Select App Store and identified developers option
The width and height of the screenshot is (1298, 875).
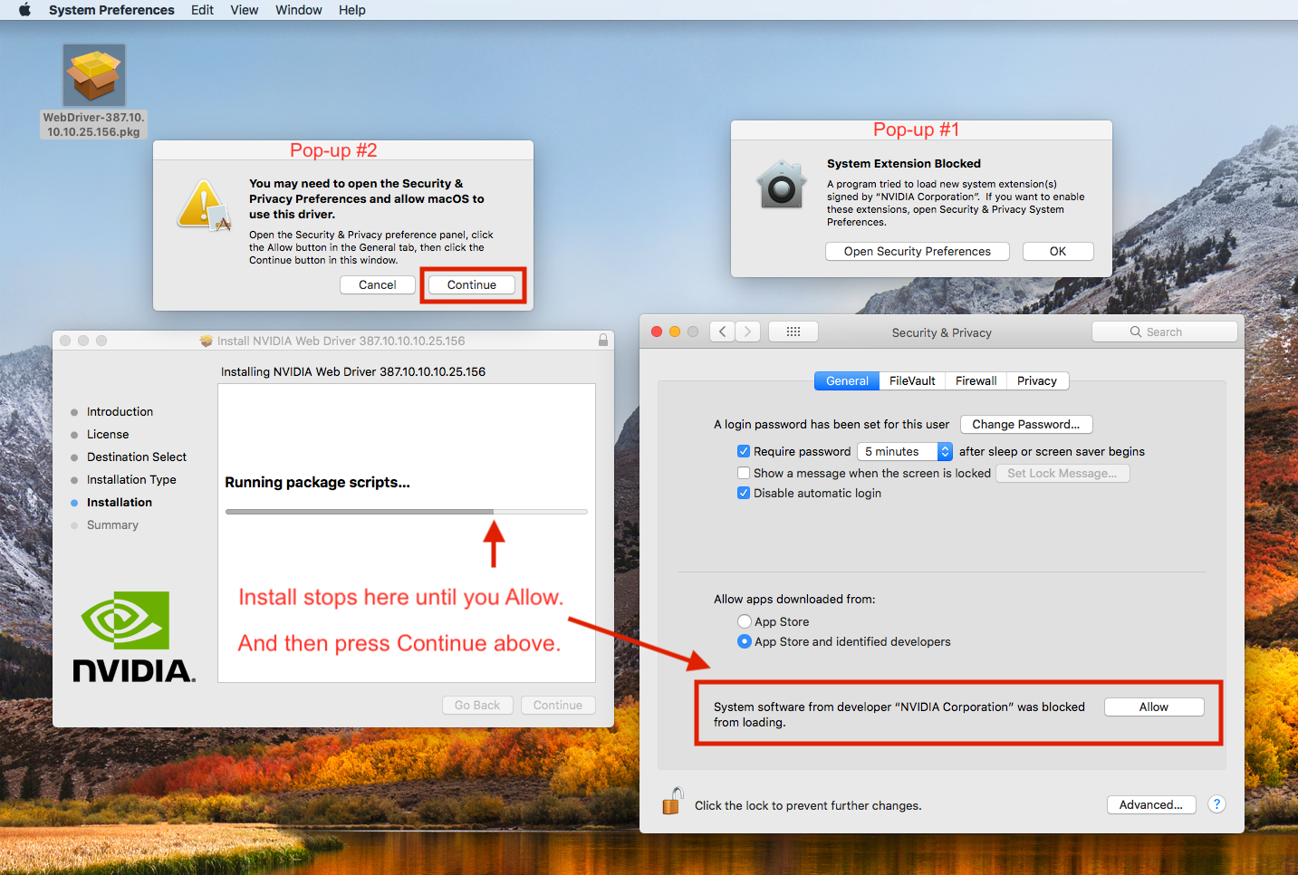(x=745, y=641)
